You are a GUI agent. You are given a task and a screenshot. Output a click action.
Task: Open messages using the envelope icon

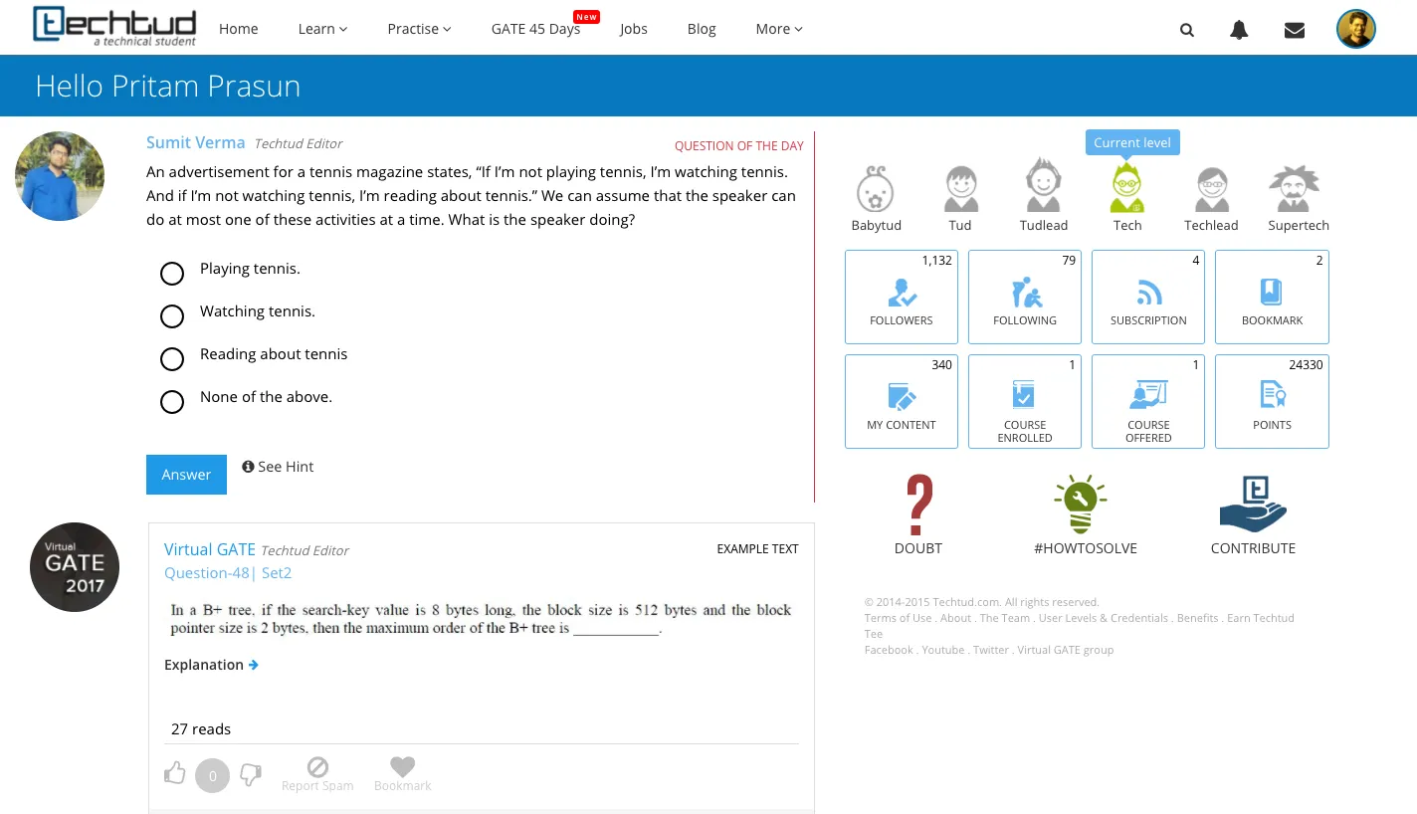(x=1294, y=29)
